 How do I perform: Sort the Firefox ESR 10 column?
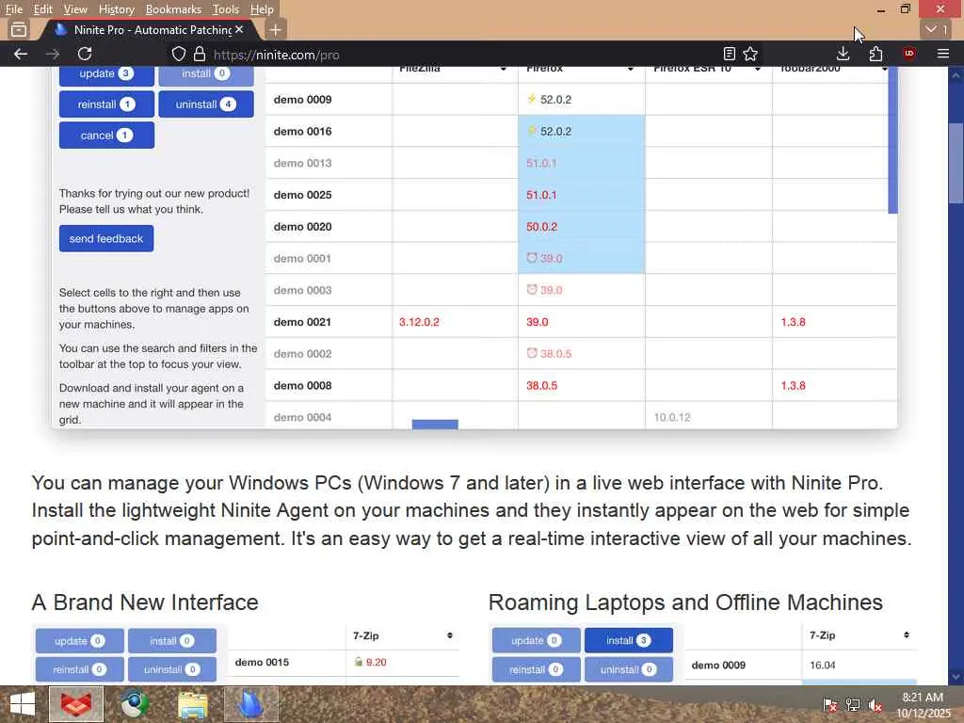coord(758,69)
